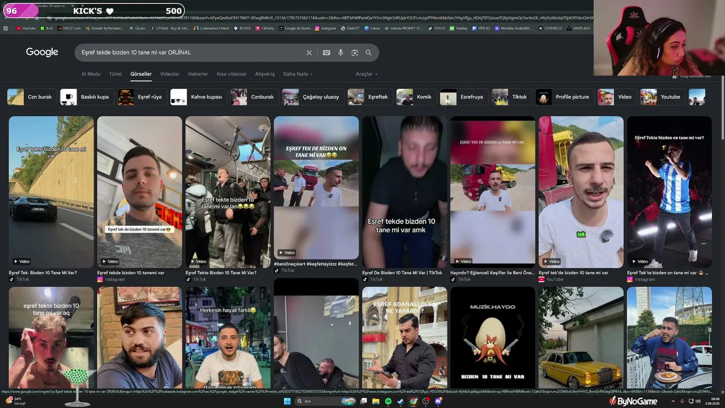Screen dimensions: 725x408
Task: Open the Canva bookmark
Action: (373, 28)
